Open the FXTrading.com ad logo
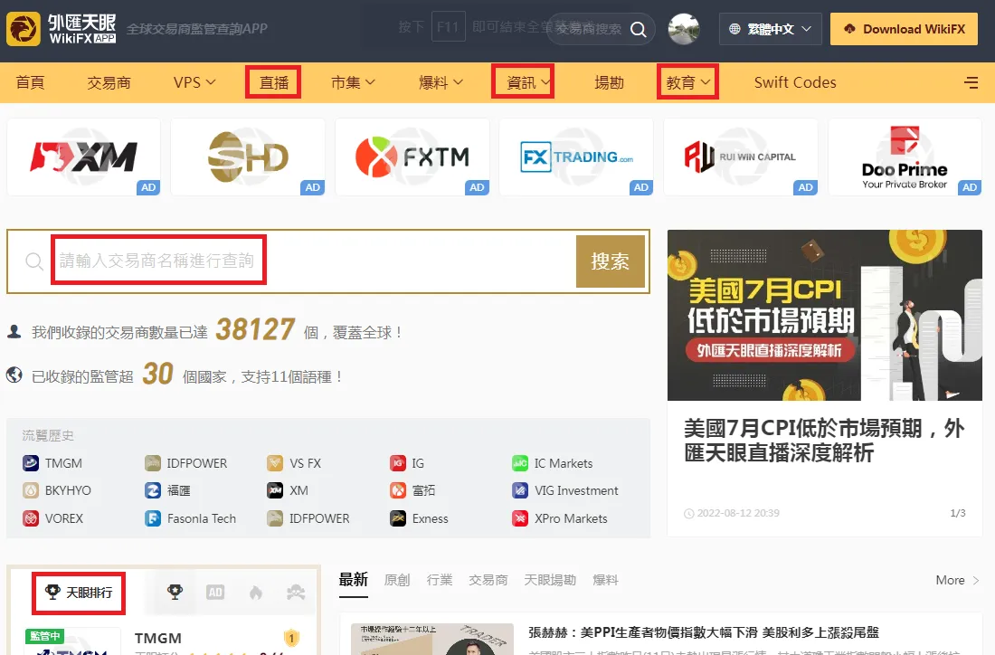This screenshot has height=655, width=995. point(576,157)
